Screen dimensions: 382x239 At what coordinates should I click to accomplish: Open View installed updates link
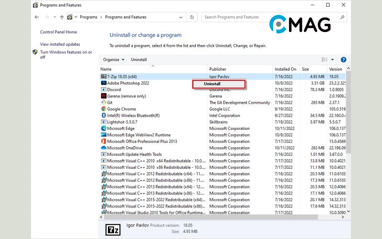pyautogui.click(x=60, y=44)
